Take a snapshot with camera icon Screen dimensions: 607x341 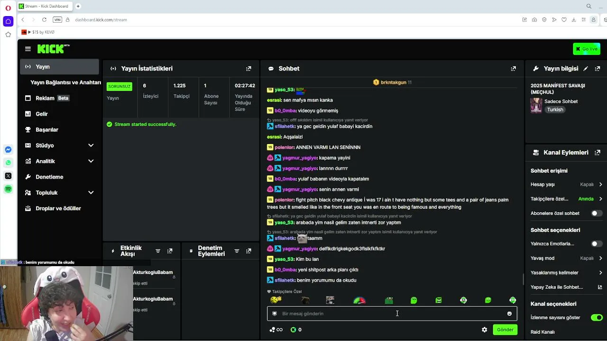click(x=534, y=19)
